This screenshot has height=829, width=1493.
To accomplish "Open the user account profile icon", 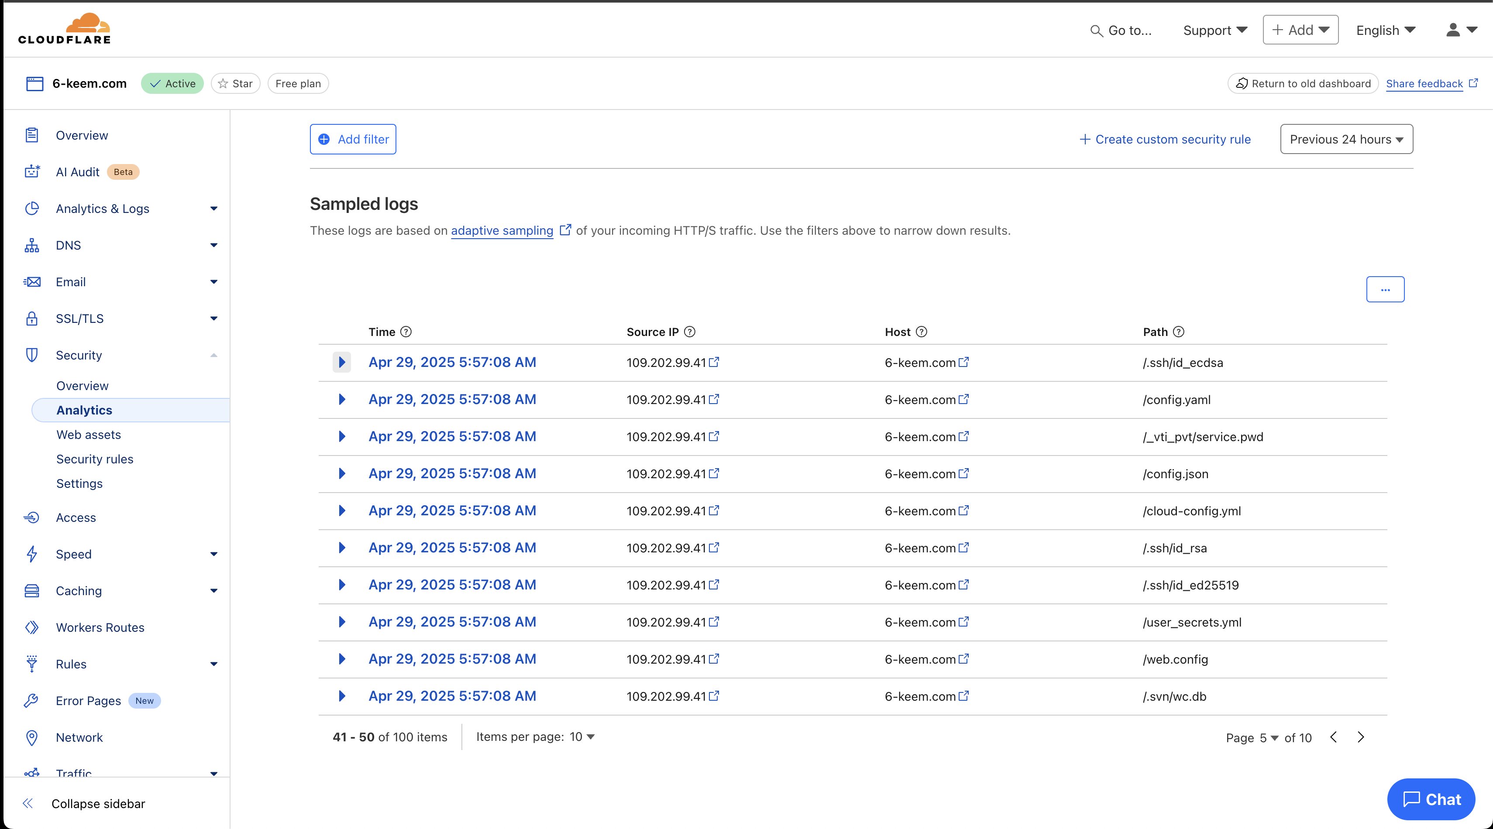I will pyautogui.click(x=1452, y=30).
